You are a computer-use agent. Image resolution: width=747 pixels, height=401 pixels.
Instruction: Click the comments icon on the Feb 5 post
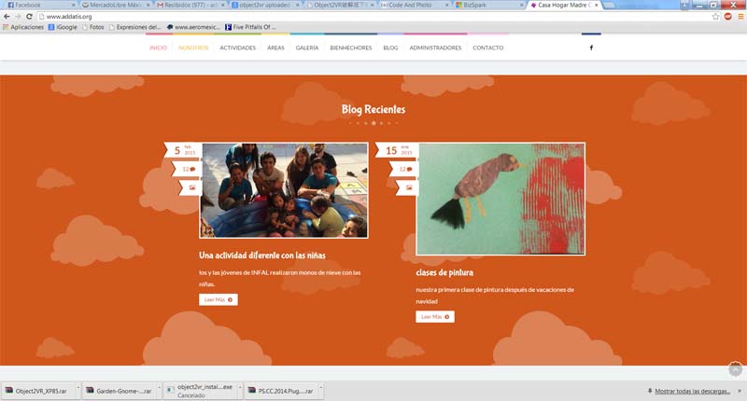pos(190,169)
